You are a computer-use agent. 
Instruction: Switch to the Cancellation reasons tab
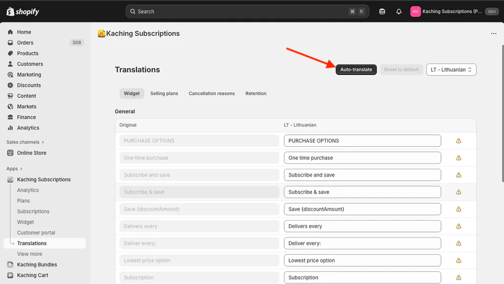click(x=212, y=93)
